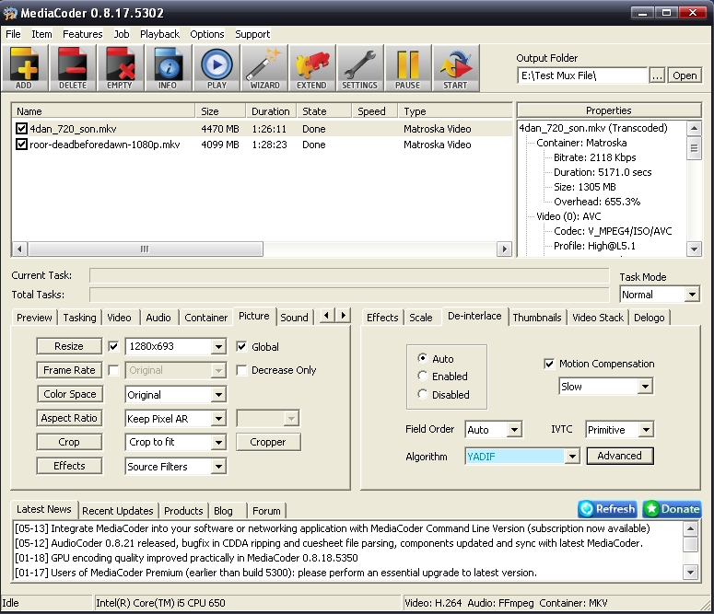Click the DELETE toolbar icon
The height and width of the screenshot is (614, 714).
[72, 68]
